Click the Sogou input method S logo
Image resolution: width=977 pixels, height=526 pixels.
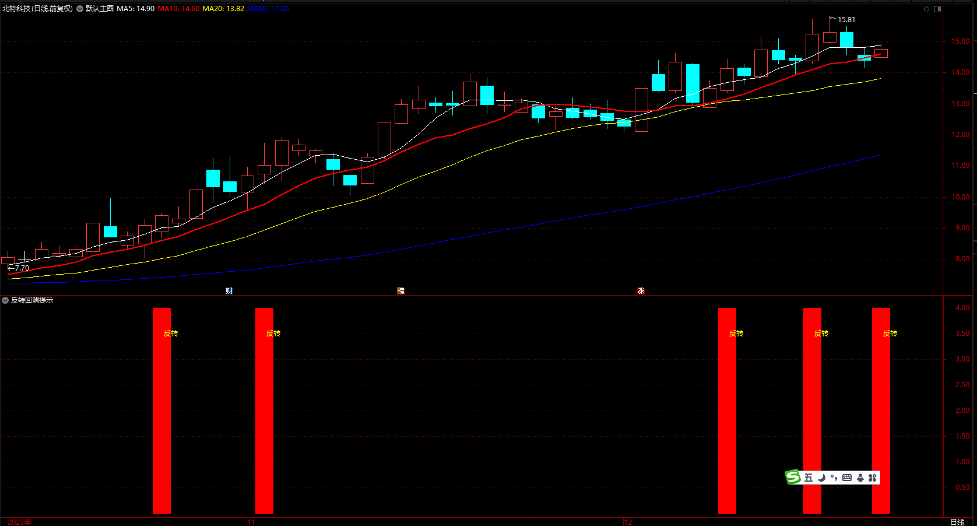793,477
